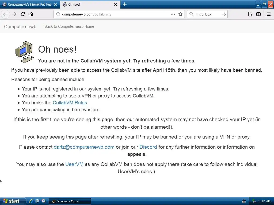Restore down the browser window

pyautogui.click(x=264, y=4)
